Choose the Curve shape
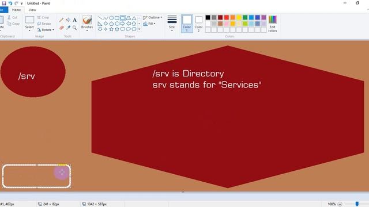 [106, 18]
